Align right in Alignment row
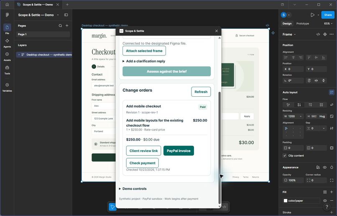337x216 pixels. tap(301, 58)
